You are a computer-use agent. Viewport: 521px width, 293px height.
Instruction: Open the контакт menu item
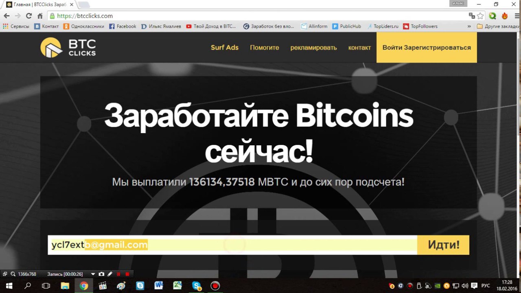point(359,48)
